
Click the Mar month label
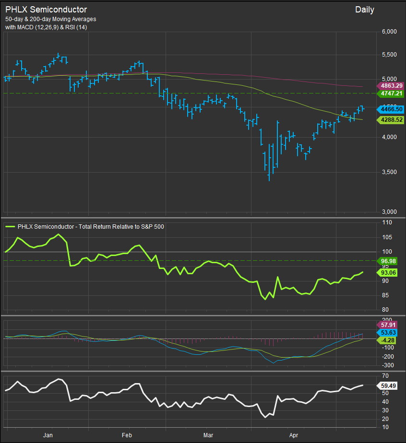(x=208, y=435)
